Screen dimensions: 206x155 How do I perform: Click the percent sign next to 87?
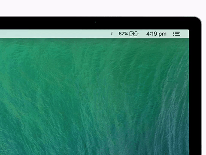pos(126,34)
